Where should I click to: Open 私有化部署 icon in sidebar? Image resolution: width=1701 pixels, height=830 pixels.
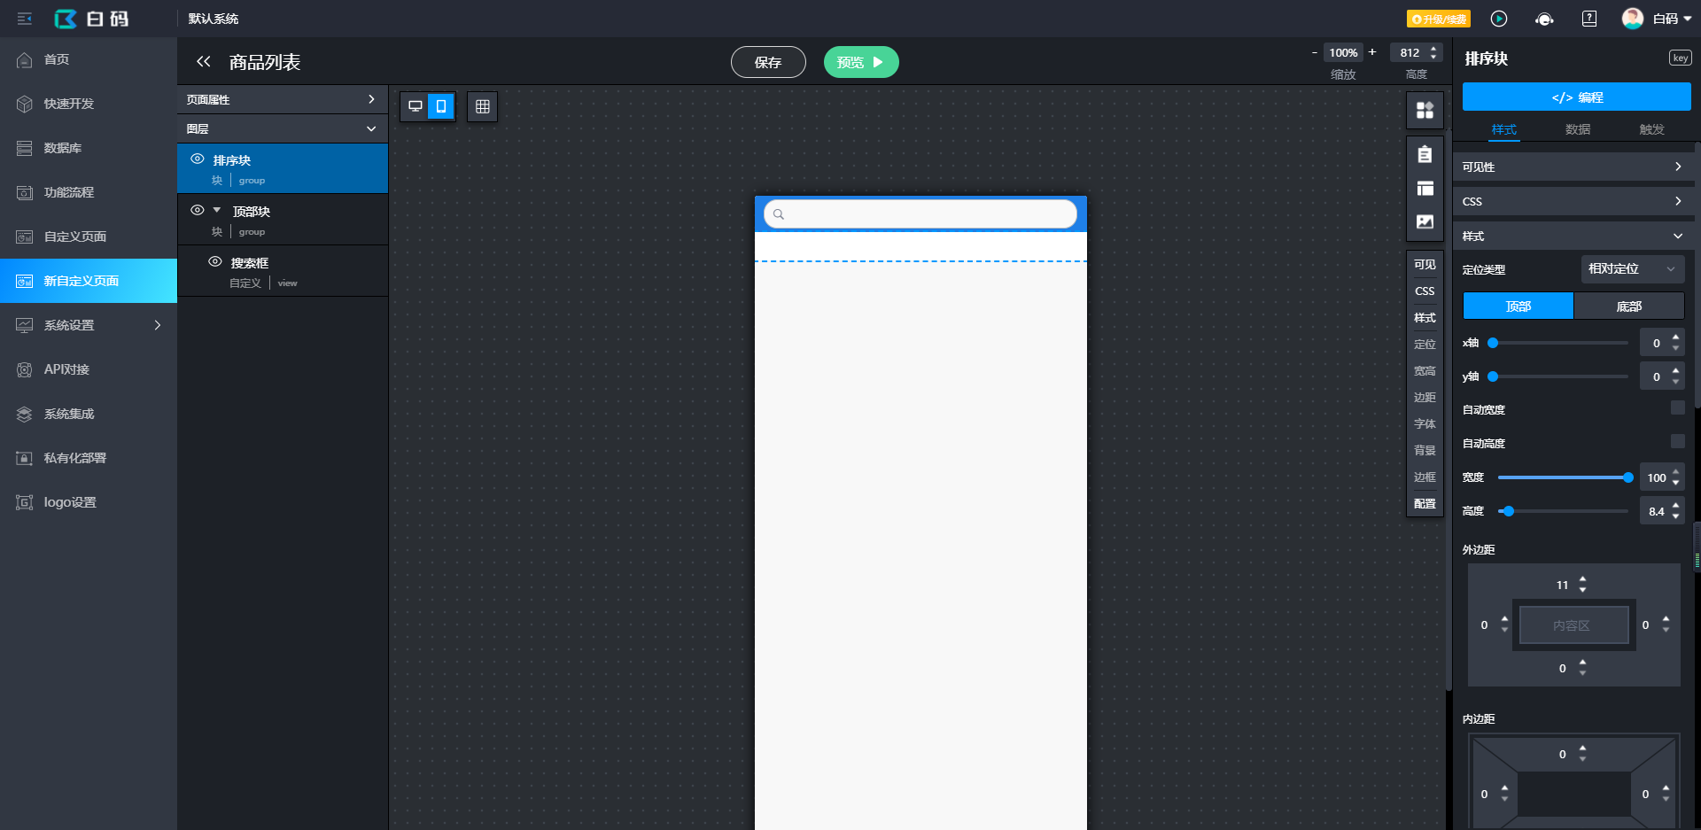[x=25, y=458]
